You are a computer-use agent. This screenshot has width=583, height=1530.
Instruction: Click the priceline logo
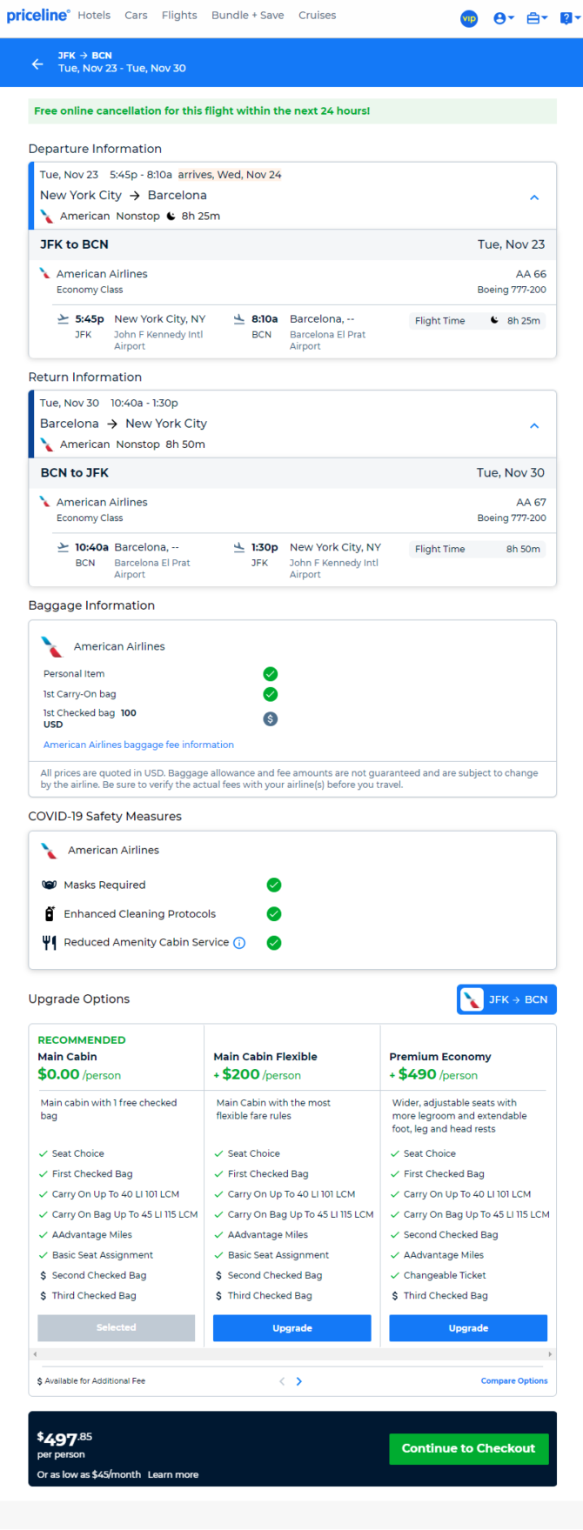(x=37, y=16)
